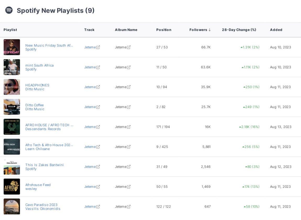Click Vassilis Oikonomidis curator name
Viewport: 301px width, 220px height.
point(43,209)
